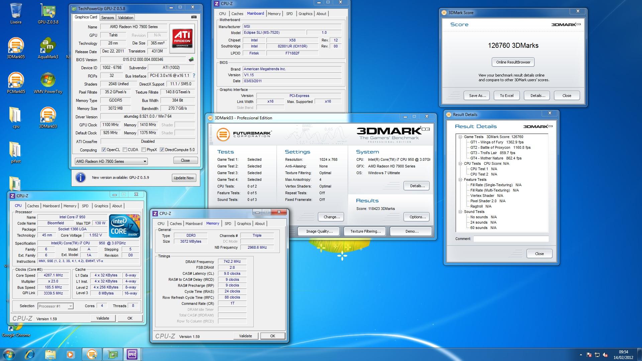642x361 pixels.
Task: Switch to CPU-Z taskbar icon
Action: tap(132, 354)
